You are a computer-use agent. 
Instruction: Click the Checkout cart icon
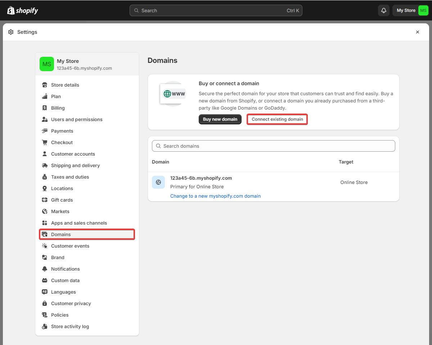click(x=45, y=142)
